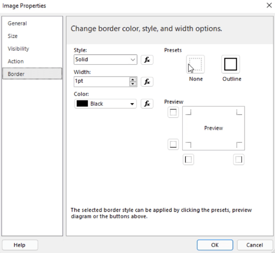This screenshot has width=275, height=253.
Task: Open the Action page
Action: [x=16, y=61]
